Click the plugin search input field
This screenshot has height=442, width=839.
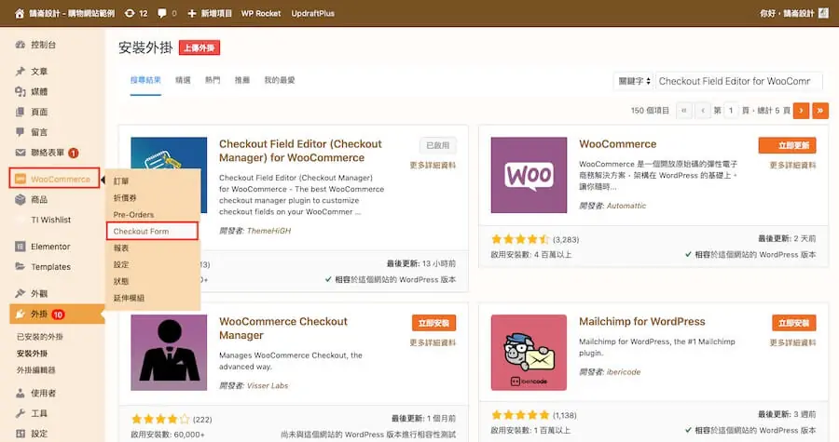tap(739, 81)
